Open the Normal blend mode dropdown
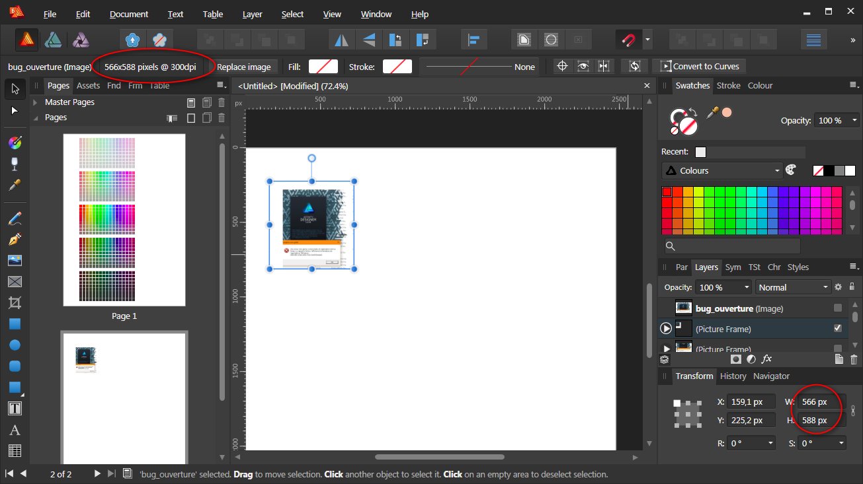This screenshot has height=484, width=863. (x=794, y=287)
